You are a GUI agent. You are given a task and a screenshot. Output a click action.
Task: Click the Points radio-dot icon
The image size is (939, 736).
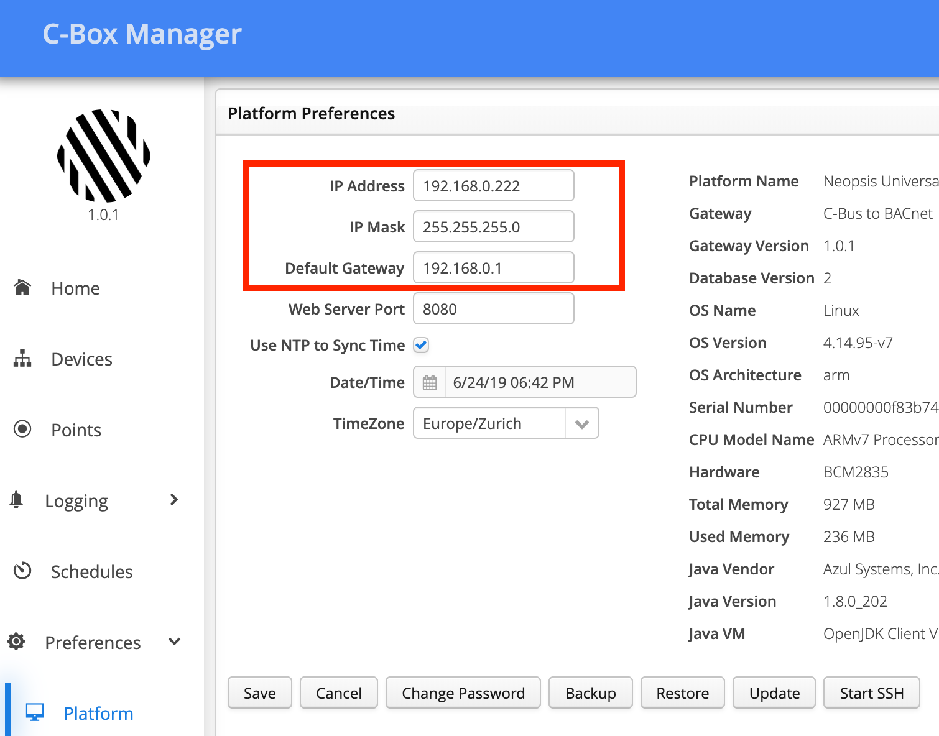22,429
